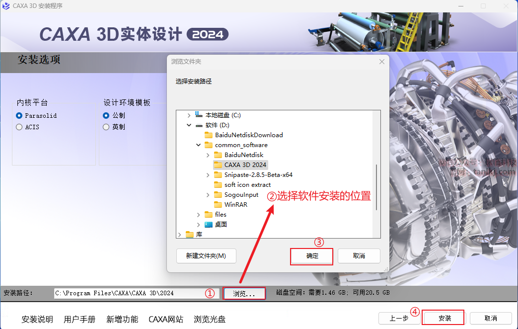The width and height of the screenshot is (518, 329).
Task: Click the 软件 (D:) drive icon
Action: coord(199,125)
